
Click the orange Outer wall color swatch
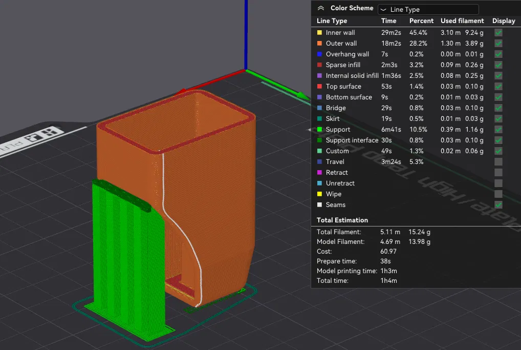[x=320, y=43]
